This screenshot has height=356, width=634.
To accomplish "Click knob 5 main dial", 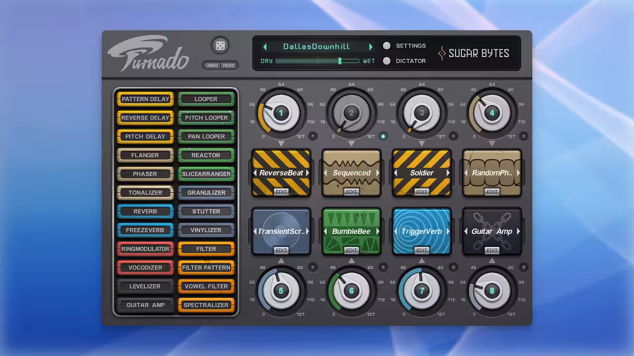I will 281,291.
